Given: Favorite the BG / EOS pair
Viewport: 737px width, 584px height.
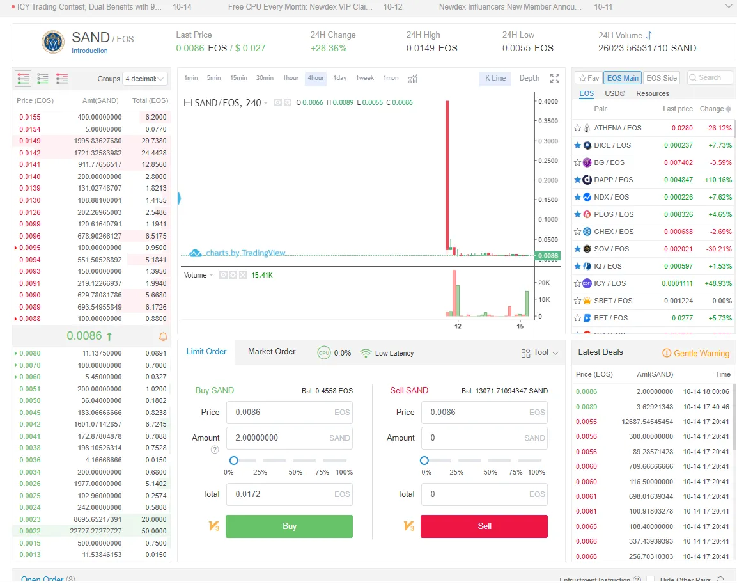Looking at the screenshot, I should click(x=578, y=162).
